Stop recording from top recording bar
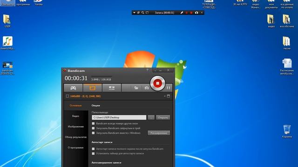 pos(191,13)
